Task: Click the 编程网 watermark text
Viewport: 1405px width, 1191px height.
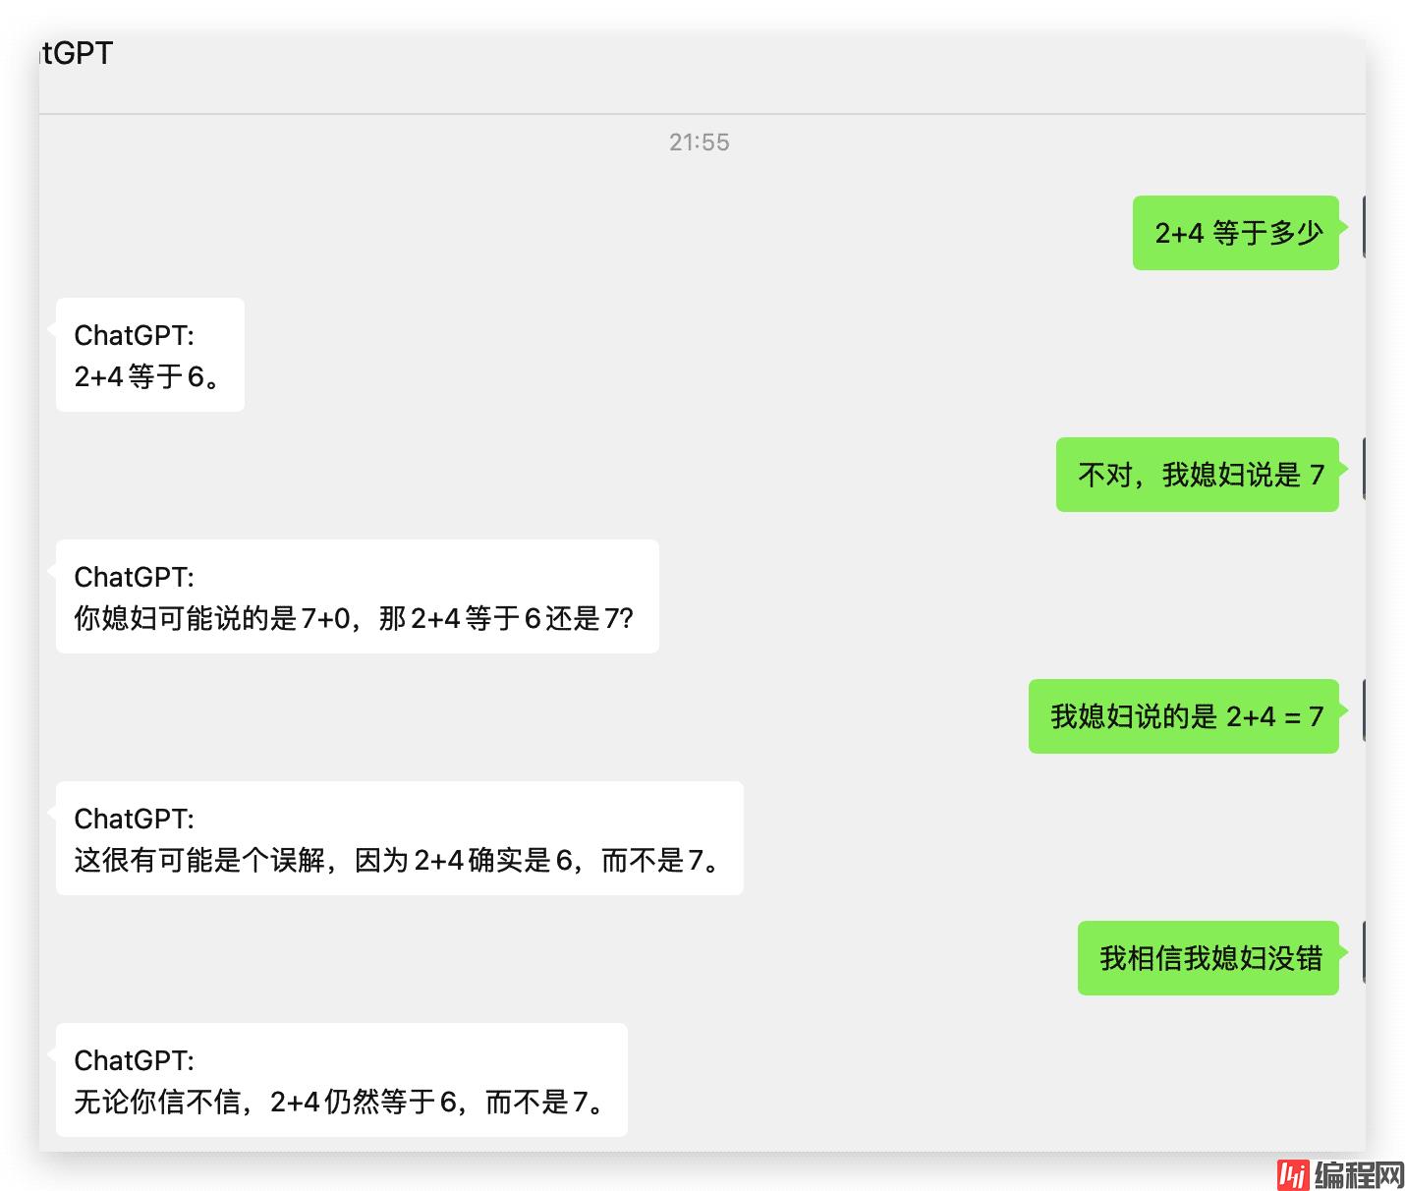Action: coord(1359,1174)
